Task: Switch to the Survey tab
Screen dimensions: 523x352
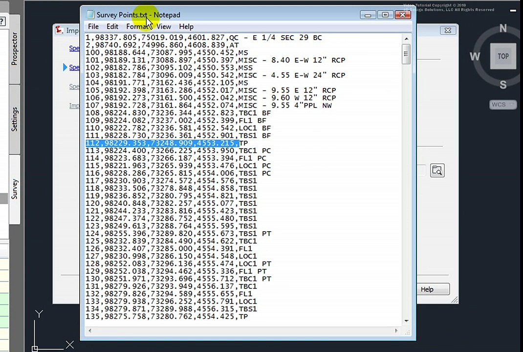Action: 14,189
